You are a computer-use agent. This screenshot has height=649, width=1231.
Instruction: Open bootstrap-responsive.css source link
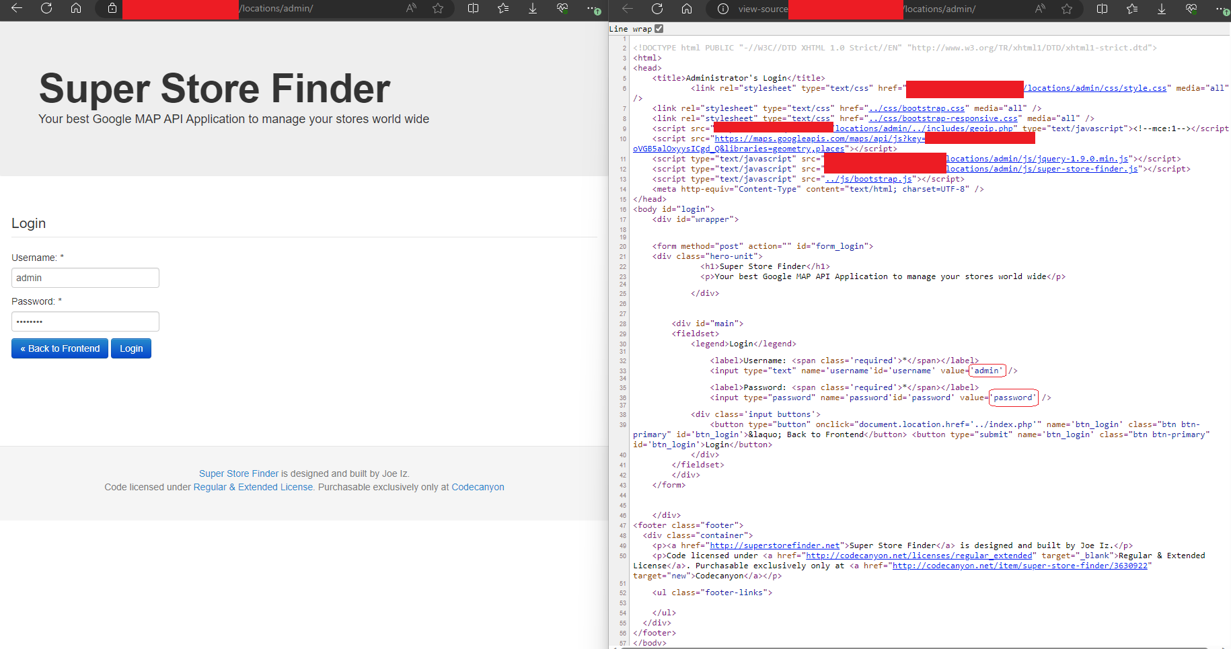942,118
